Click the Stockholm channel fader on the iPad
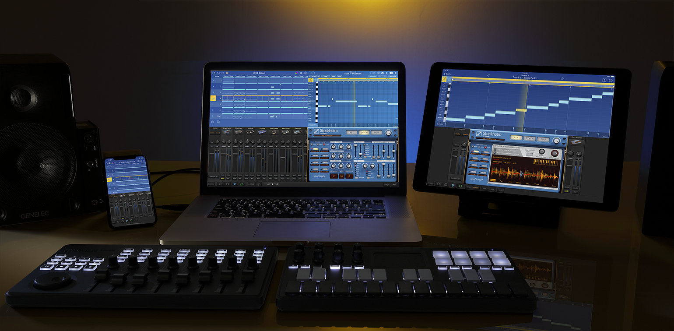This screenshot has width=674, height=331. coord(569,165)
